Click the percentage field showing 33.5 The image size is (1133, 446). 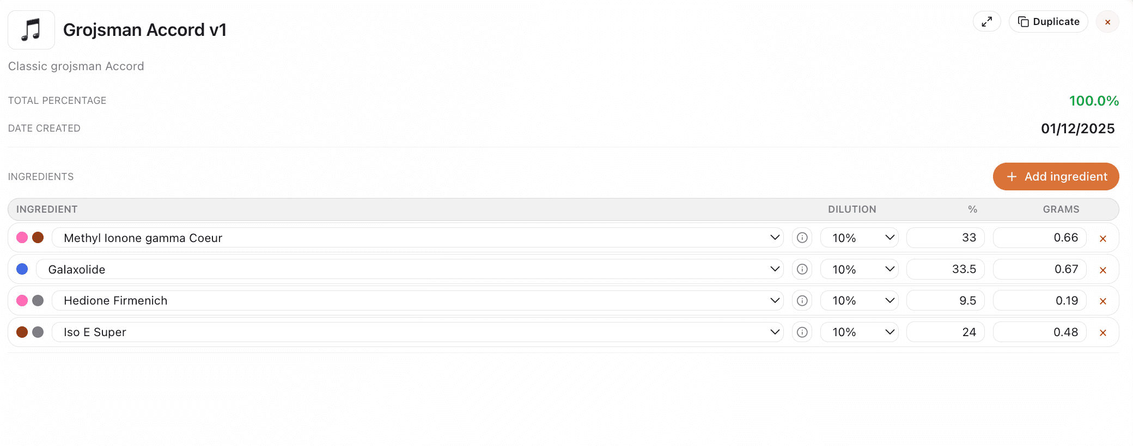click(x=945, y=269)
